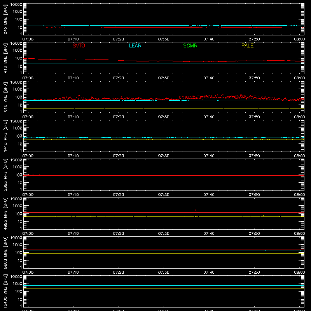Click the 10 tick label on the 15400 MHz axis

click(x=20, y=299)
